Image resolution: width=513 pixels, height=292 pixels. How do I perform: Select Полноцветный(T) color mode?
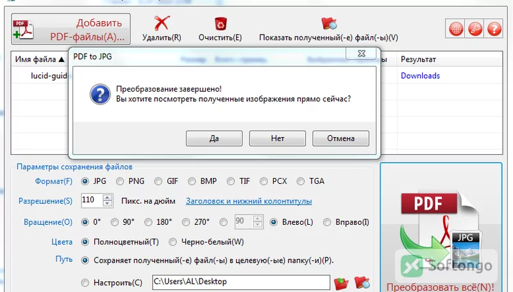coord(85,242)
